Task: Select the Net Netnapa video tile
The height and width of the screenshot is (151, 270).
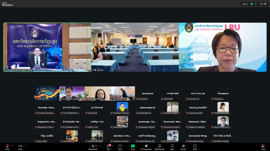Action: 223,47
